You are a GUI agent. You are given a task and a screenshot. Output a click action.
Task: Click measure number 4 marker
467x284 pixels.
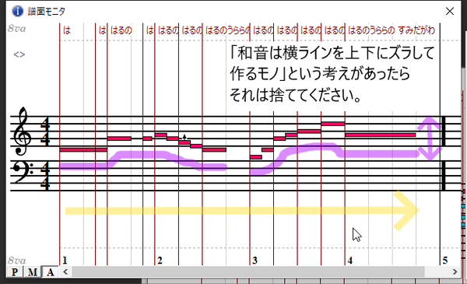349,261
